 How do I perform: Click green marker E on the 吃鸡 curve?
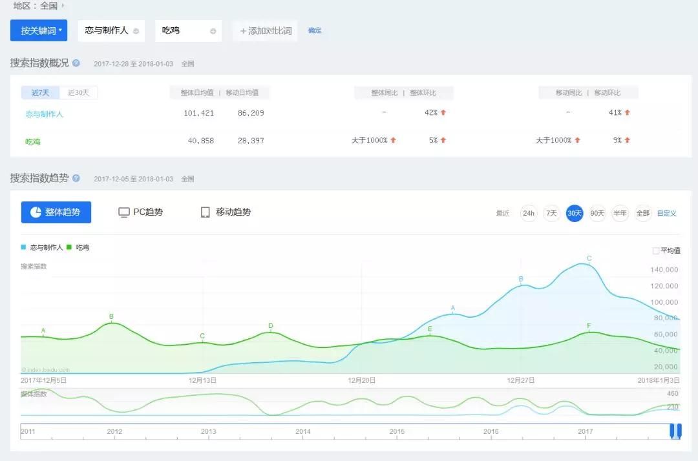tap(430, 329)
